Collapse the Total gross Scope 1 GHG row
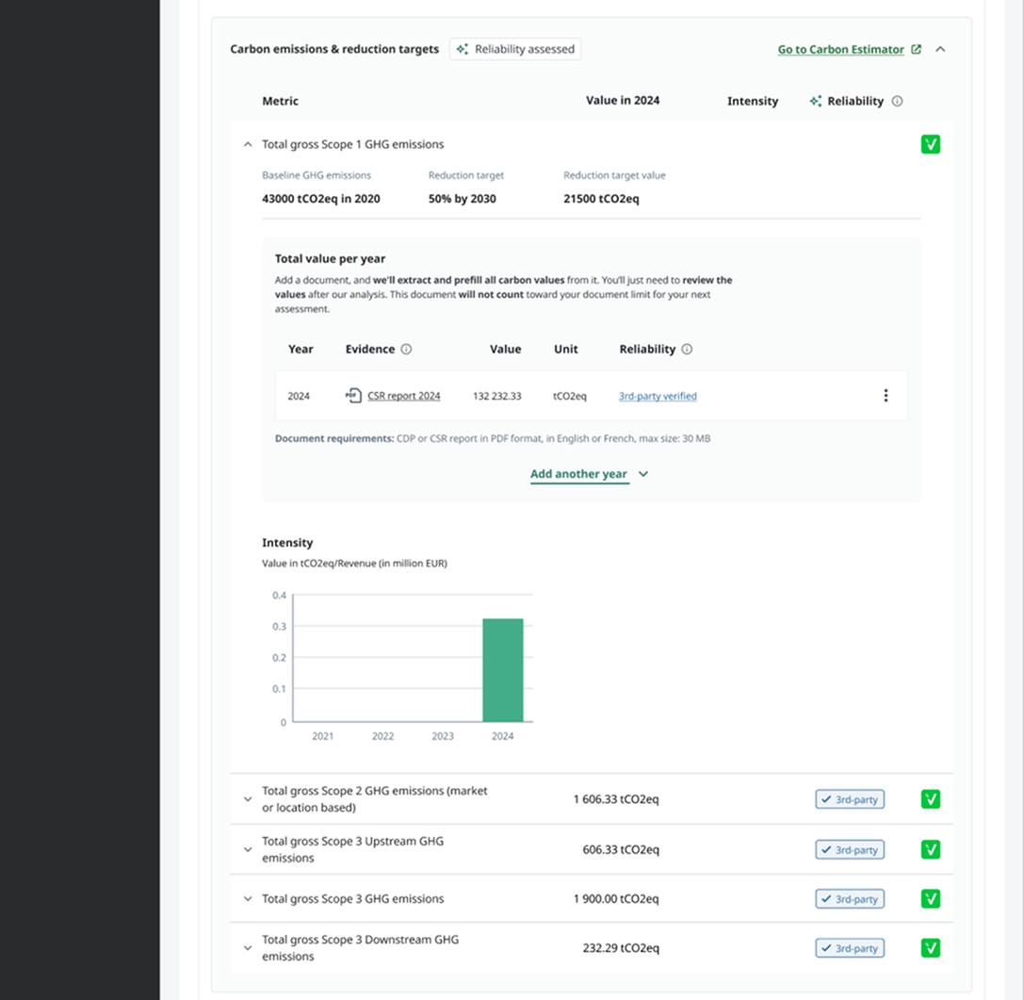The height and width of the screenshot is (1000, 1024). pos(248,144)
